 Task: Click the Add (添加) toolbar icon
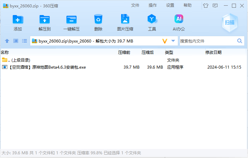point(18,19)
